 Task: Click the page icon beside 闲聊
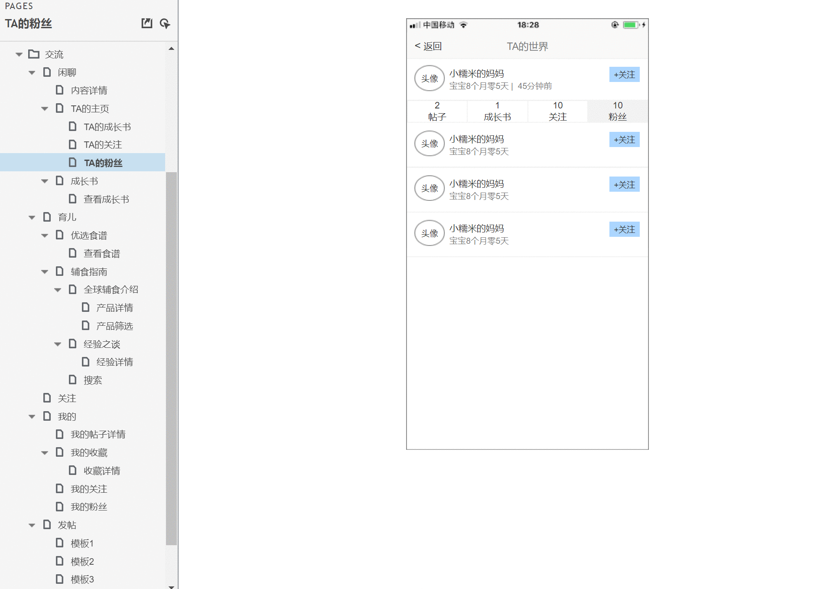pos(47,72)
